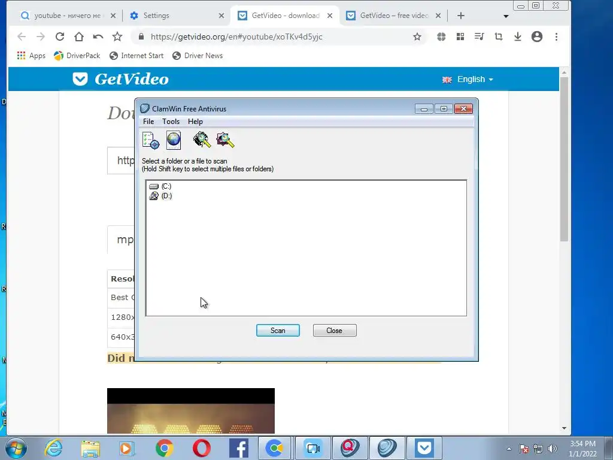Open Google Chrome from taskbar
Image resolution: width=613 pixels, height=460 pixels.
click(x=165, y=448)
